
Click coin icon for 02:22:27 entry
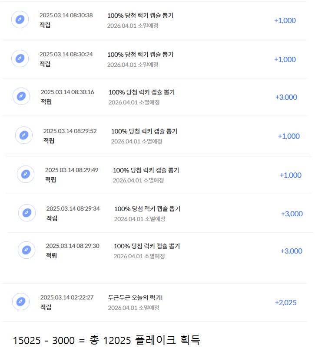pos(21,302)
